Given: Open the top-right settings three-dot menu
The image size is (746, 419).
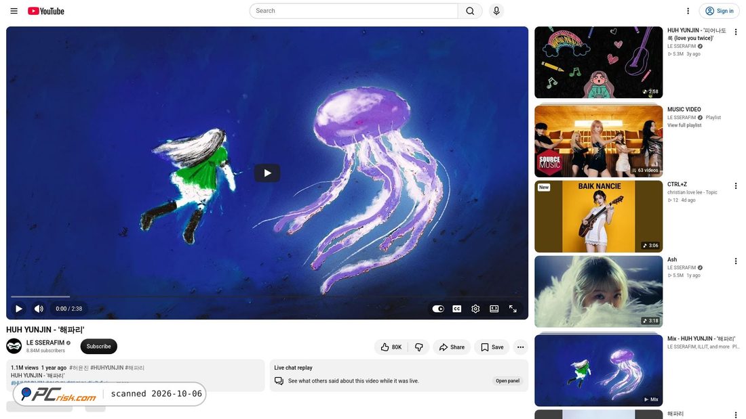Looking at the screenshot, I should click(x=688, y=11).
